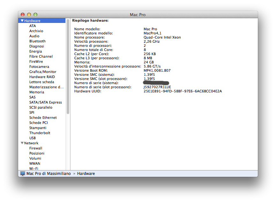Click processor speed value 2,26 GHz
The height and width of the screenshot is (202, 276).
click(x=152, y=41)
